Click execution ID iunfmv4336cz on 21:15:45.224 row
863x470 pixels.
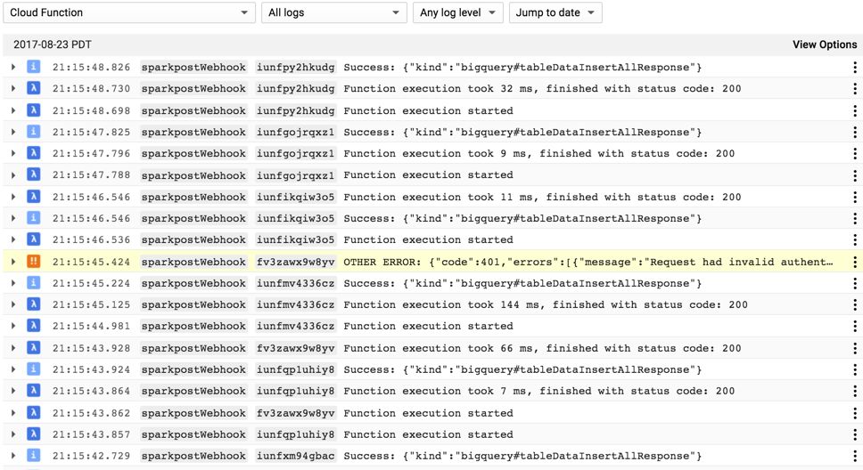click(x=296, y=283)
